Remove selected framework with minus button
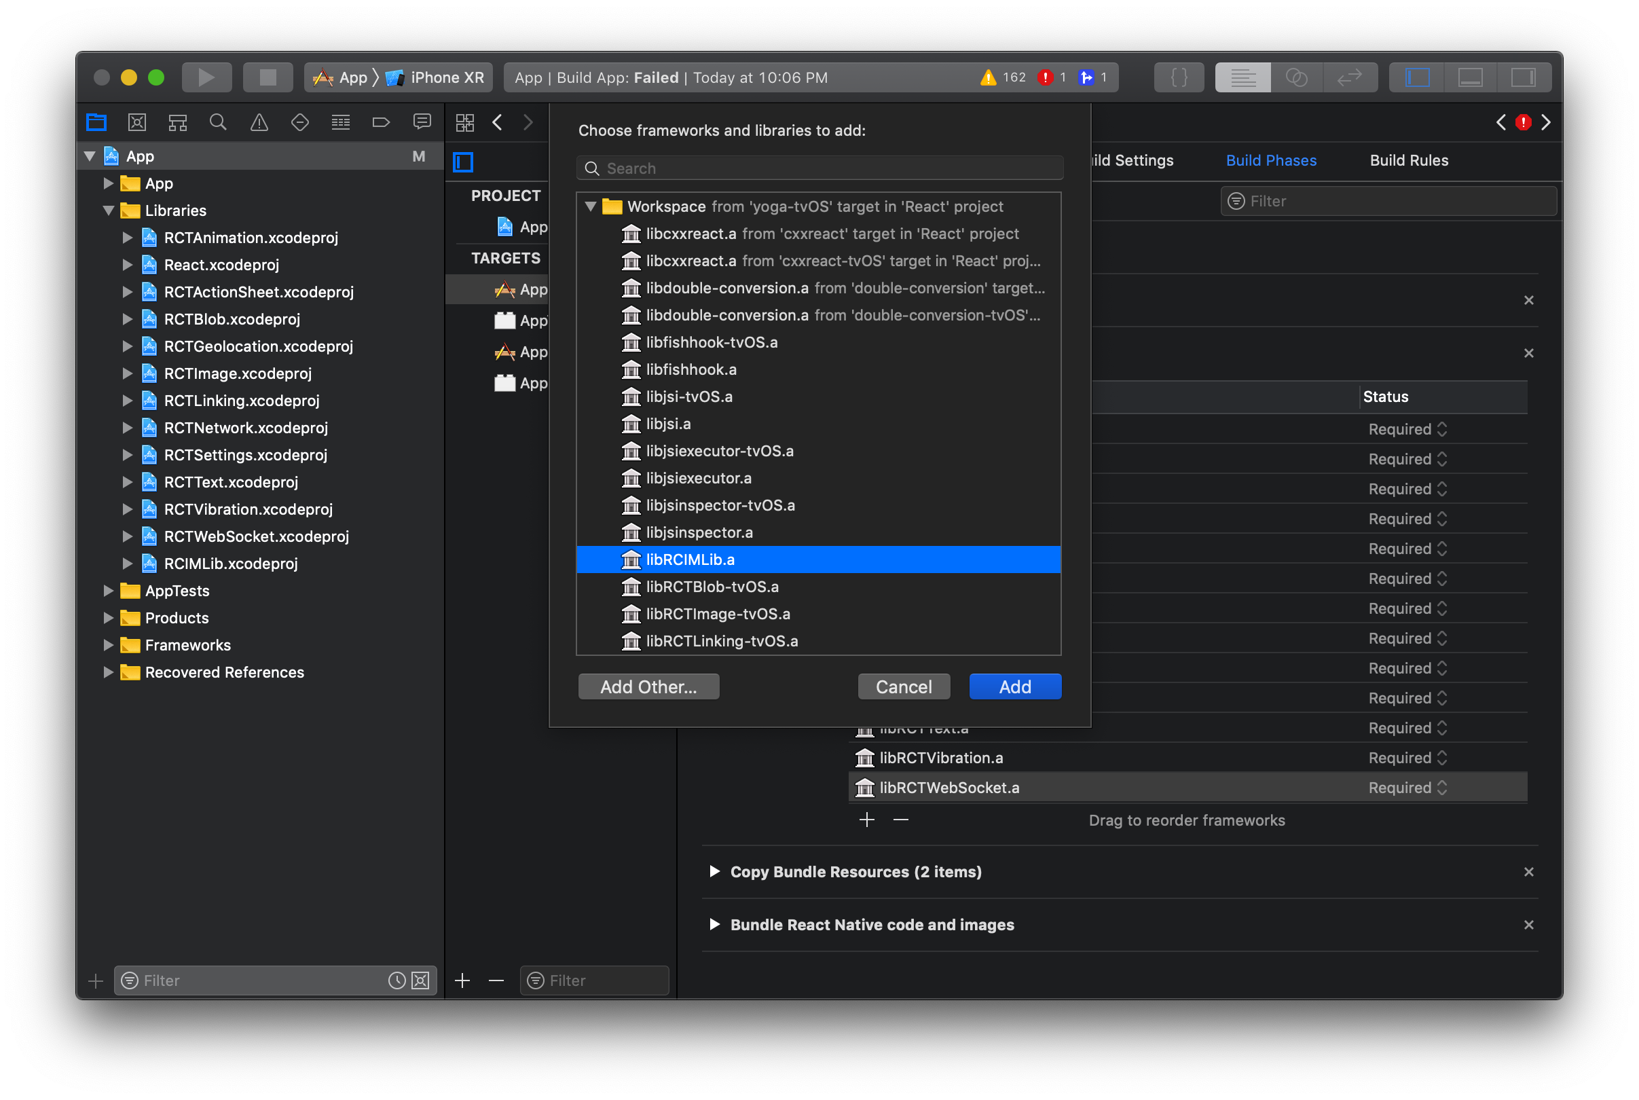The image size is (1639, 1100). [x=900, y=820]
